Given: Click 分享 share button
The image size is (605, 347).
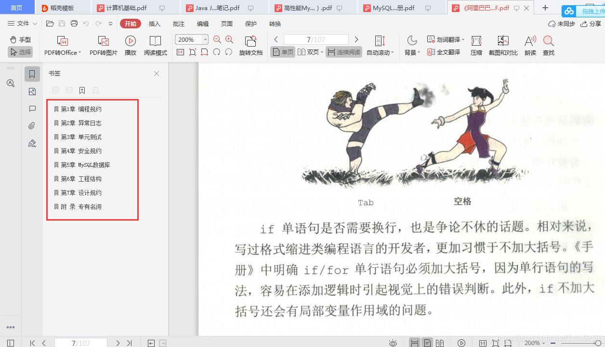Looking at the screenshot, I should (x=591, y=24).
